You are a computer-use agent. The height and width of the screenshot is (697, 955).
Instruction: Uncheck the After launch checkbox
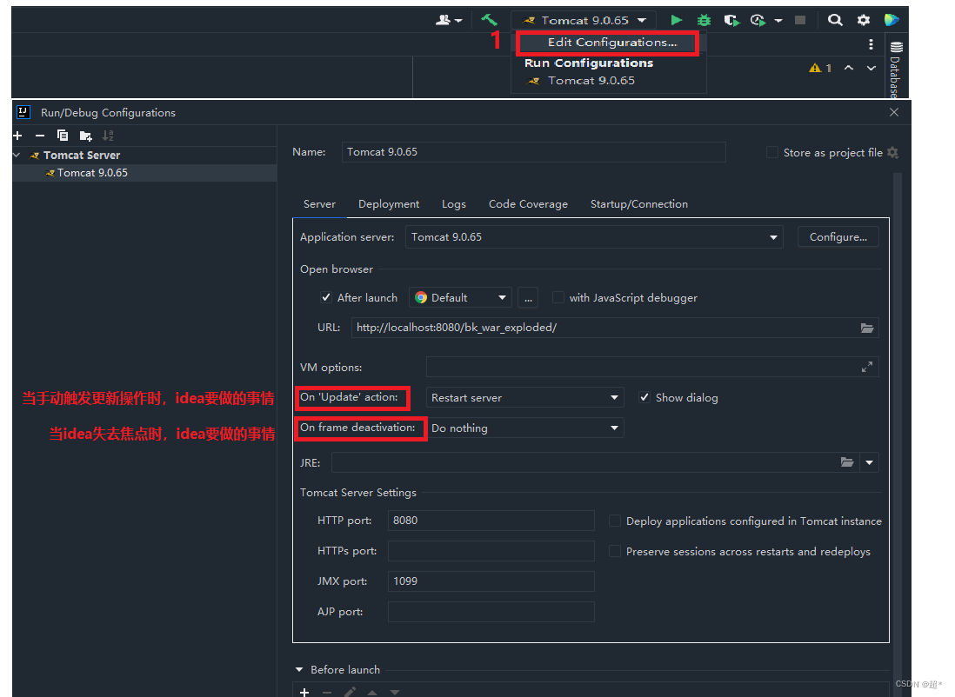[326, 298]
